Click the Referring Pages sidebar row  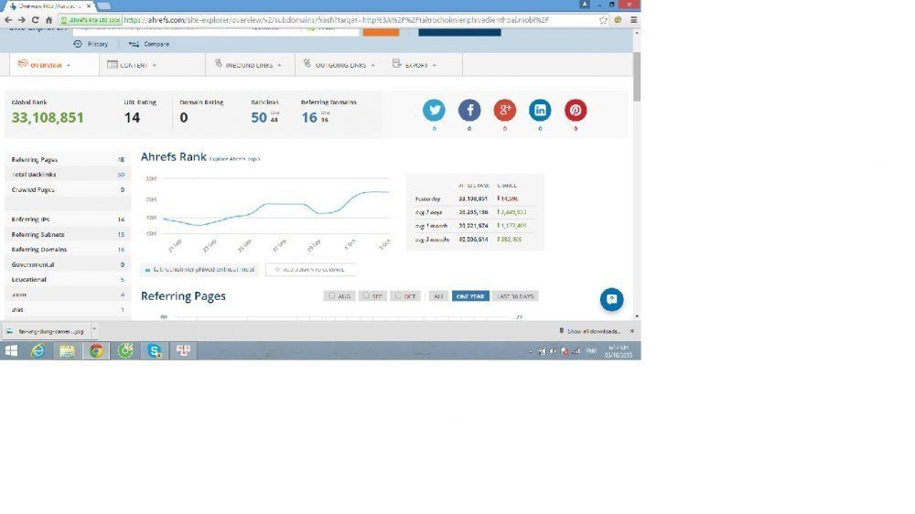point(68,159)
